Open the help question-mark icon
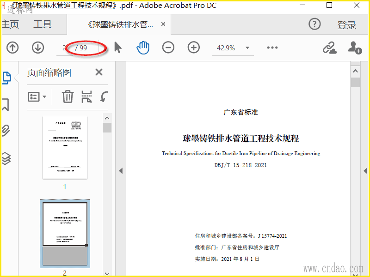 (x=314, y=24)
